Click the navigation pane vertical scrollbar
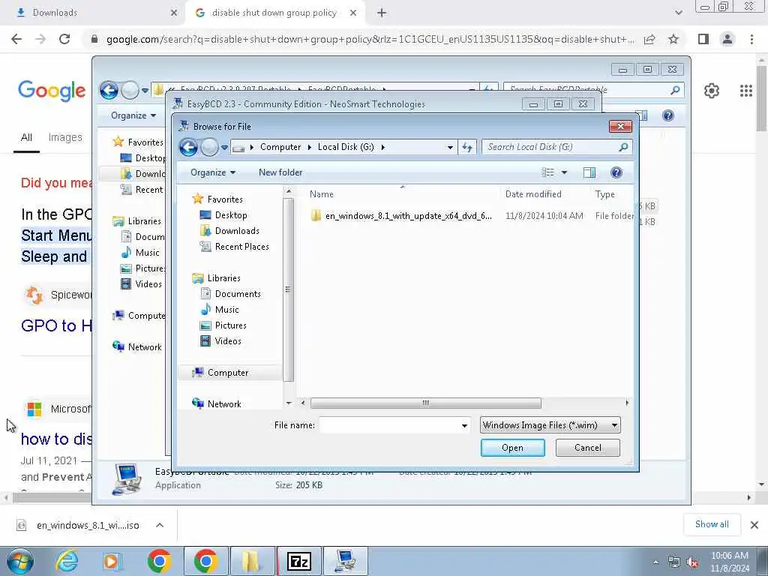This screenshot has width=768, height=576. tap(288, 289)
